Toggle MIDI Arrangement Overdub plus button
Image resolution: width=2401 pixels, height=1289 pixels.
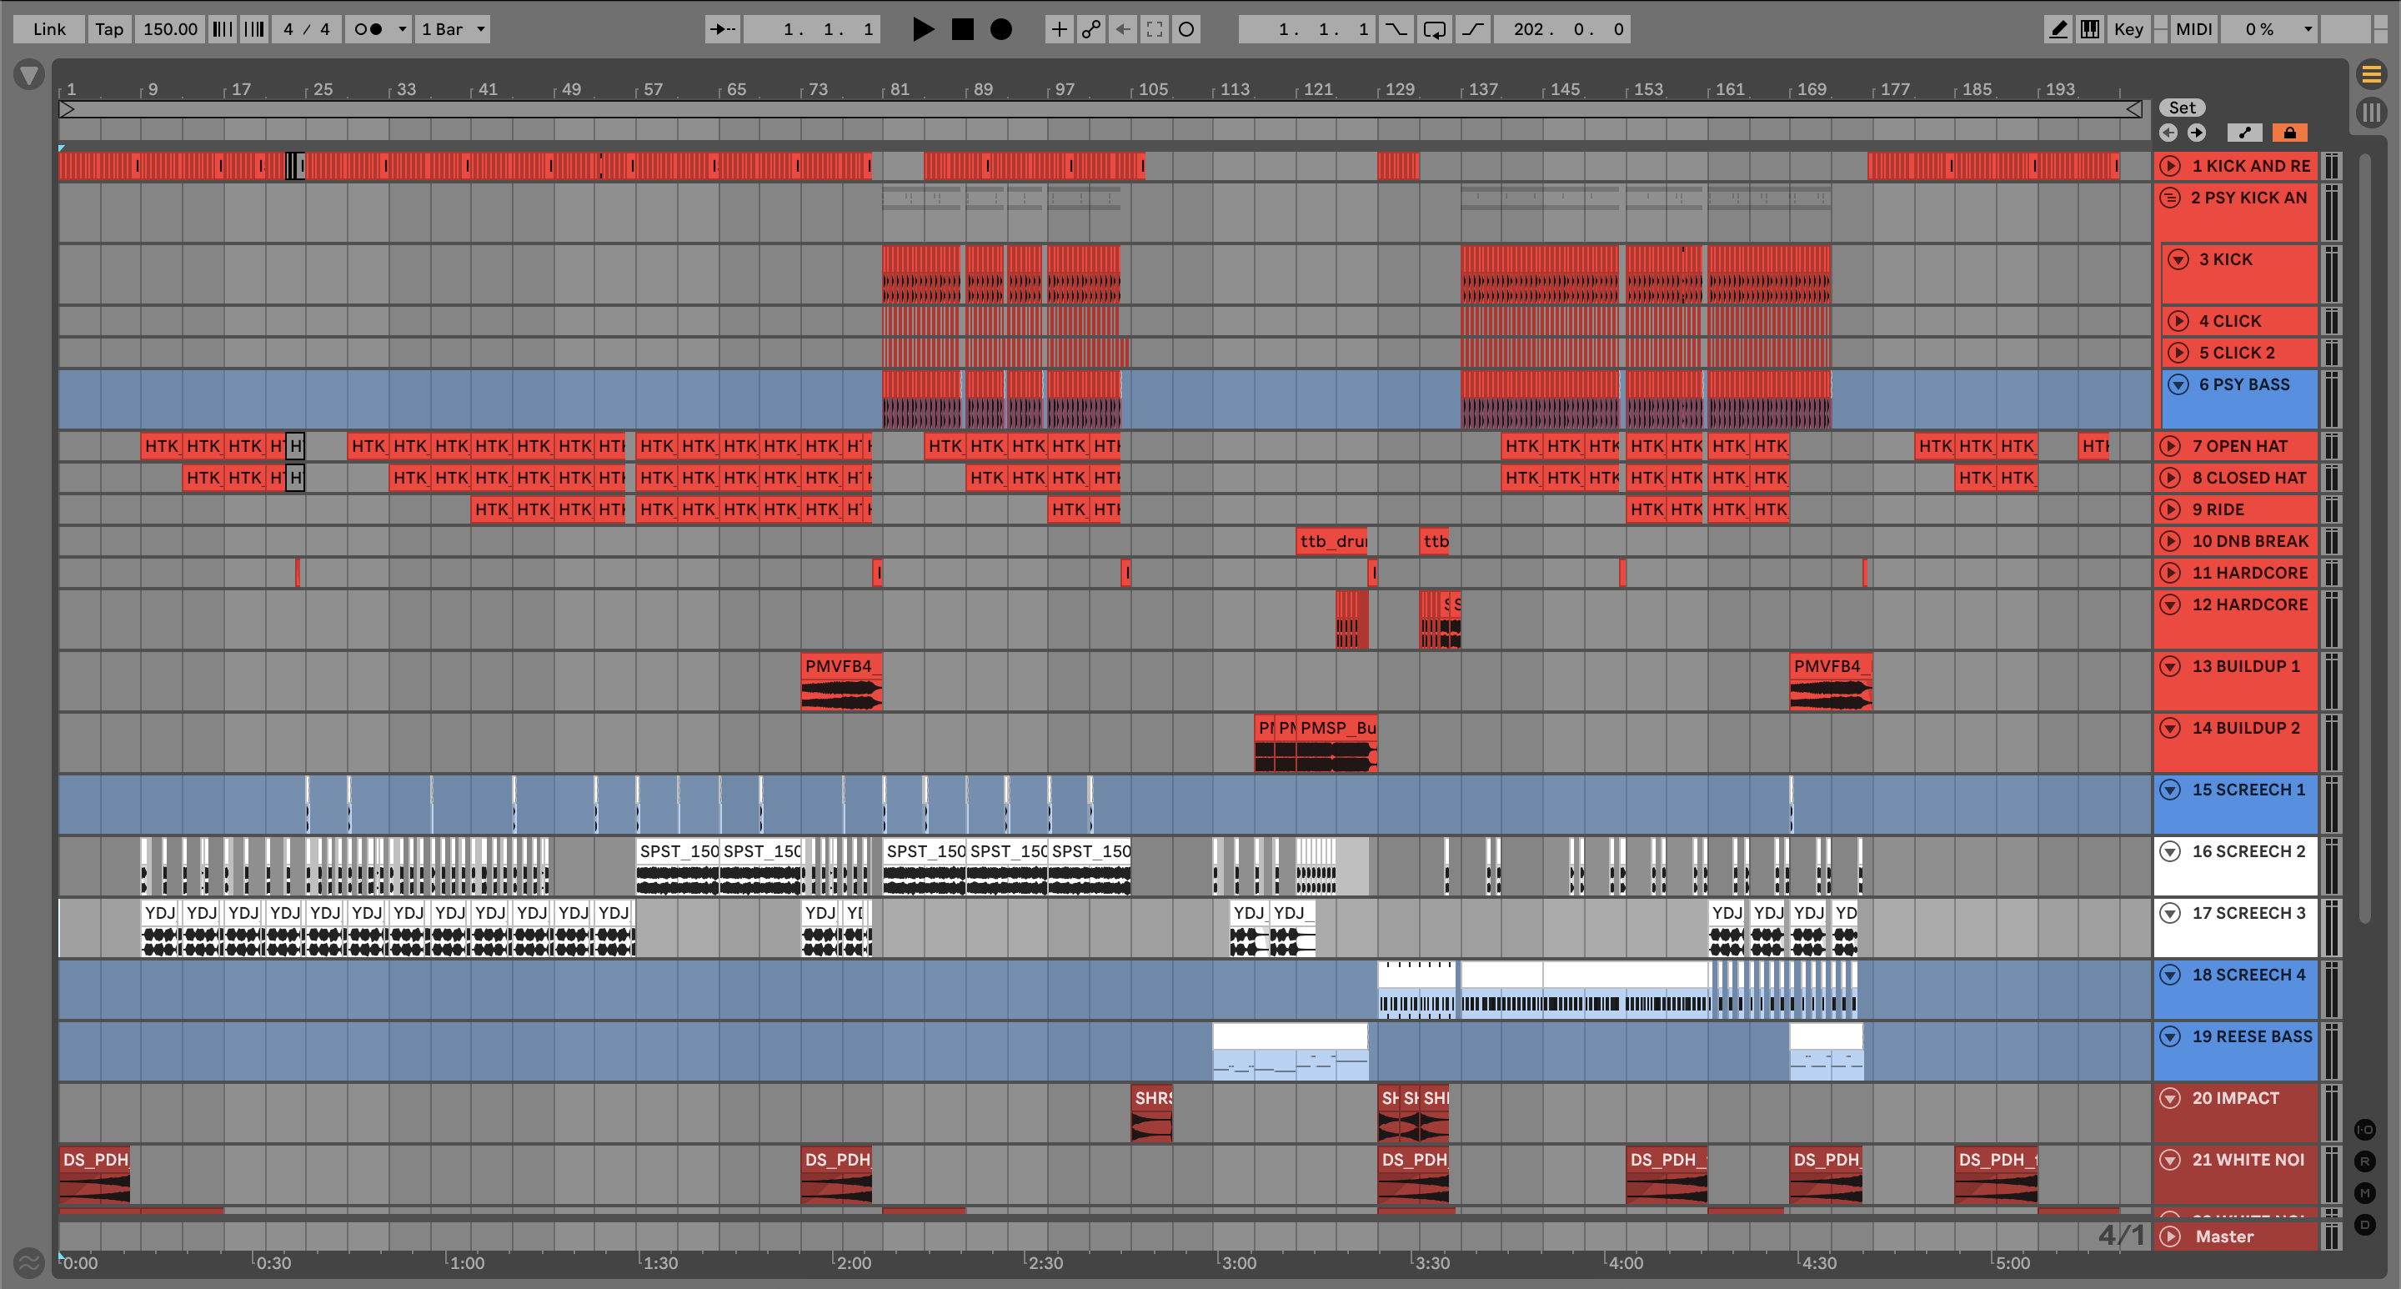coord(1059,29)
